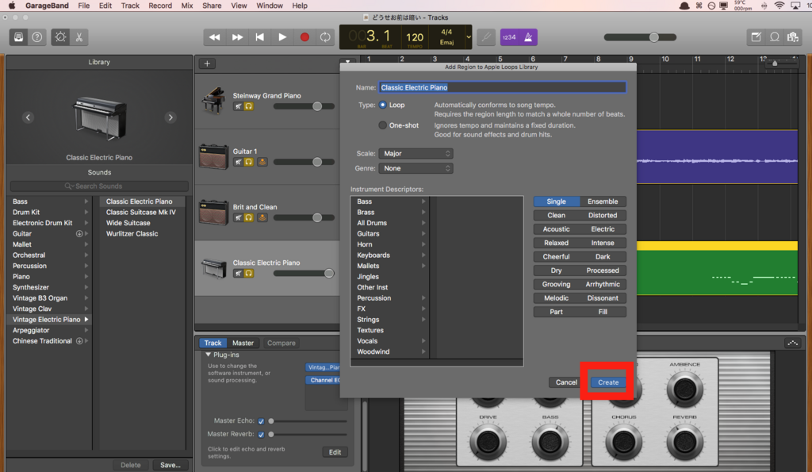Open the Genre dropdown set to None
The width and height of the screenshot is (812, 472).
(416, 168)
